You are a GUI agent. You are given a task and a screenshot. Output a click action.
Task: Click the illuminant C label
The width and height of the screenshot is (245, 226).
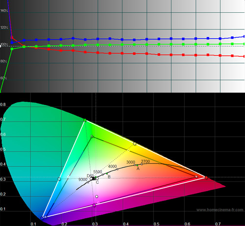(x=98, y=182)
